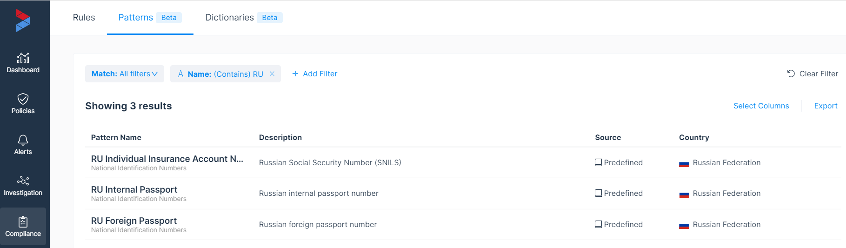Open Alerts bell icon

[23, 140]
